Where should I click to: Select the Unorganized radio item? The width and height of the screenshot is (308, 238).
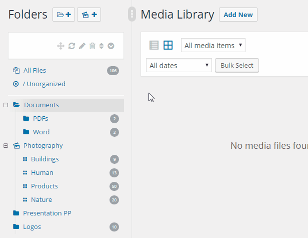(16, 84)
